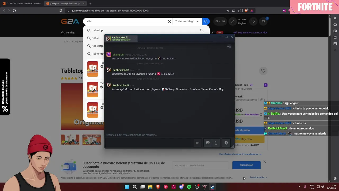Open a new browser tab
This screenshot has width=339, height=191.
click(90, 3)
